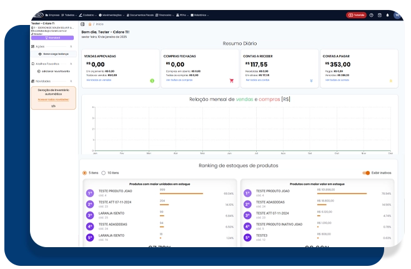Open the Financeiro menu

pyautogui.click(x=165, y=15)
